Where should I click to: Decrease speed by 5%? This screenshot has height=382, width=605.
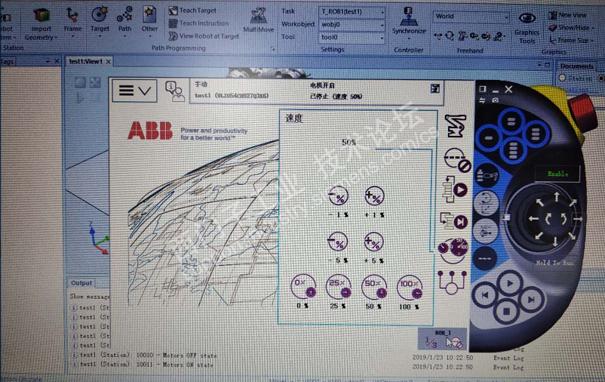(338, 242)
